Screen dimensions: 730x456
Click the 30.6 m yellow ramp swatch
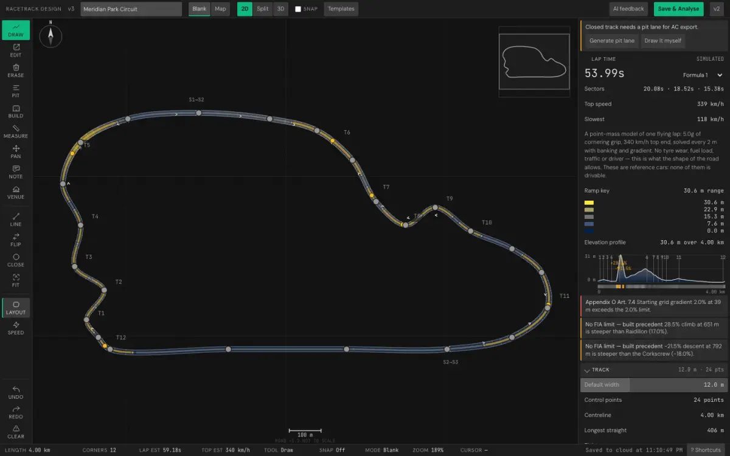coord(589,202)
